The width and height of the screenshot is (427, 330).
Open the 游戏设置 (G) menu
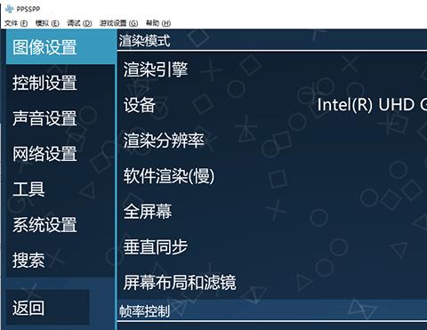pyautogui.click(x=118, y=23)
